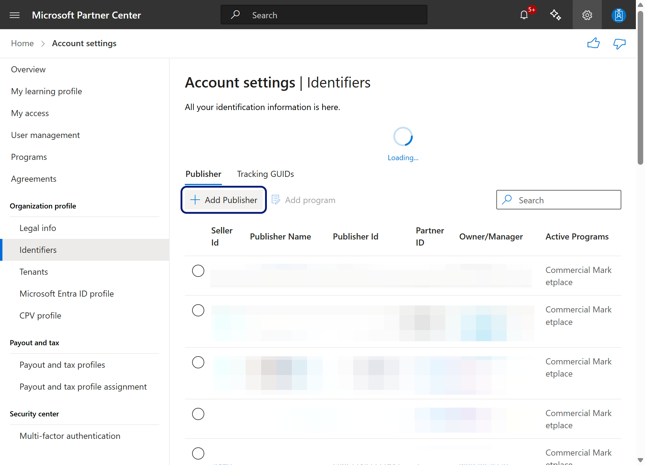
Task: Open Tenants in the sidebar
Action: (34, 272)
